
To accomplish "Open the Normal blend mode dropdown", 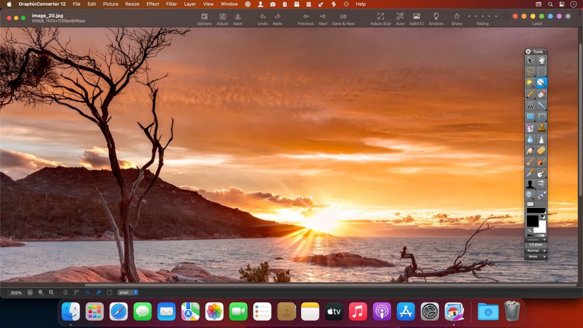I will (536, 250).
